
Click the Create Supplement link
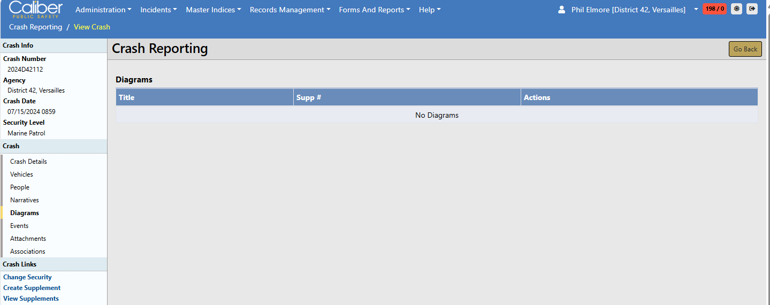pyautogui.click(x=32, y=288)
